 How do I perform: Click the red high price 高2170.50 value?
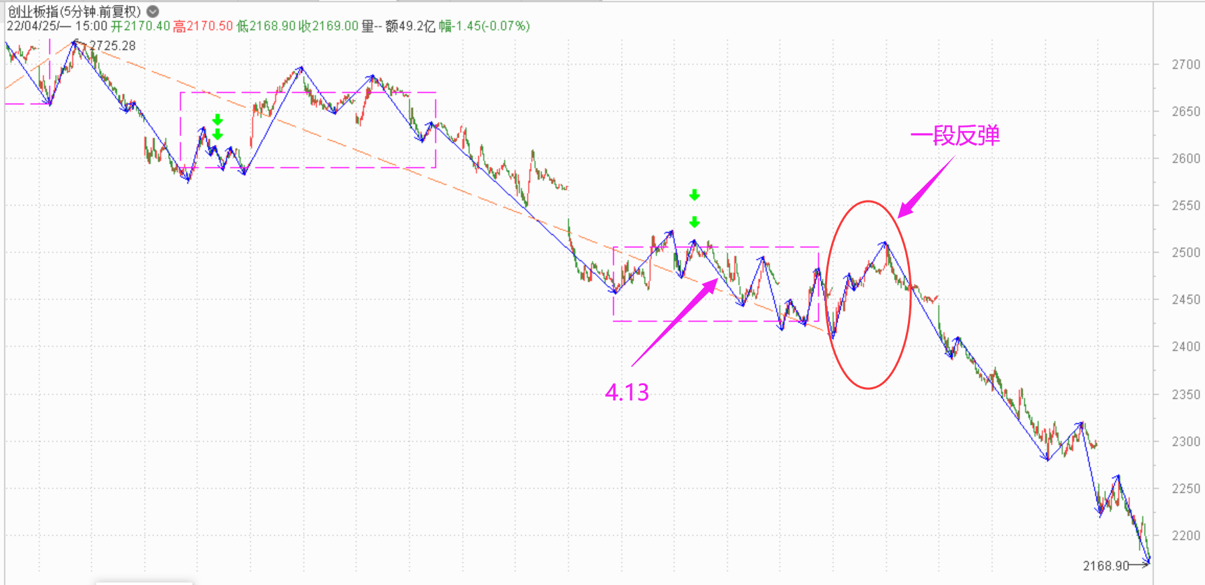203,26
